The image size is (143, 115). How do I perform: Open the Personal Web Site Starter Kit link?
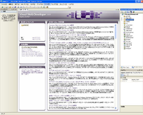pyautogui.click(x=61, y=25)
